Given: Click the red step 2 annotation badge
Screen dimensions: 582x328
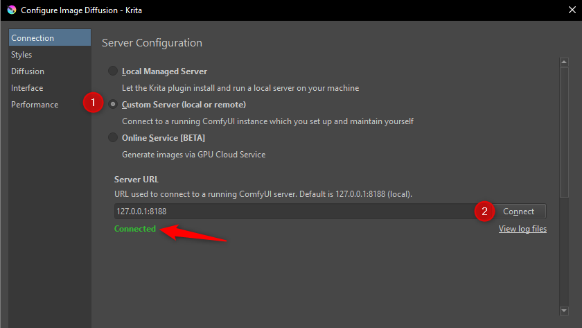Looking at the screenshot, I should (x=484, y=212).
